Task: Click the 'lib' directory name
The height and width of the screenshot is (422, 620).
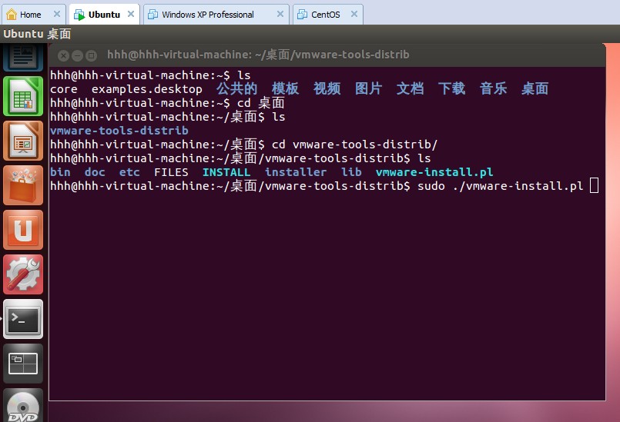Action: [351, 172]
